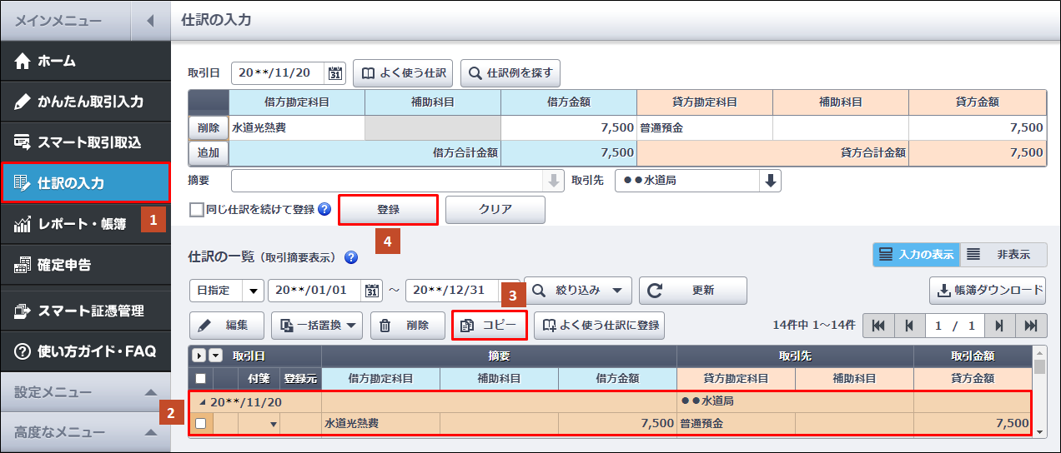Click the 摘要 text input field
This screenshot has width=1061, height=453.
(x=386, y=181)
